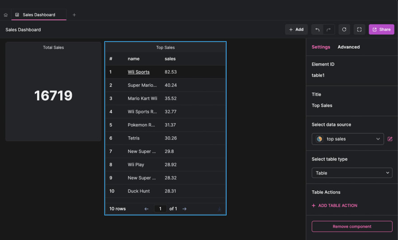Select the Tetris row
This screenshot has width=398, height=240.
point(165,138)
